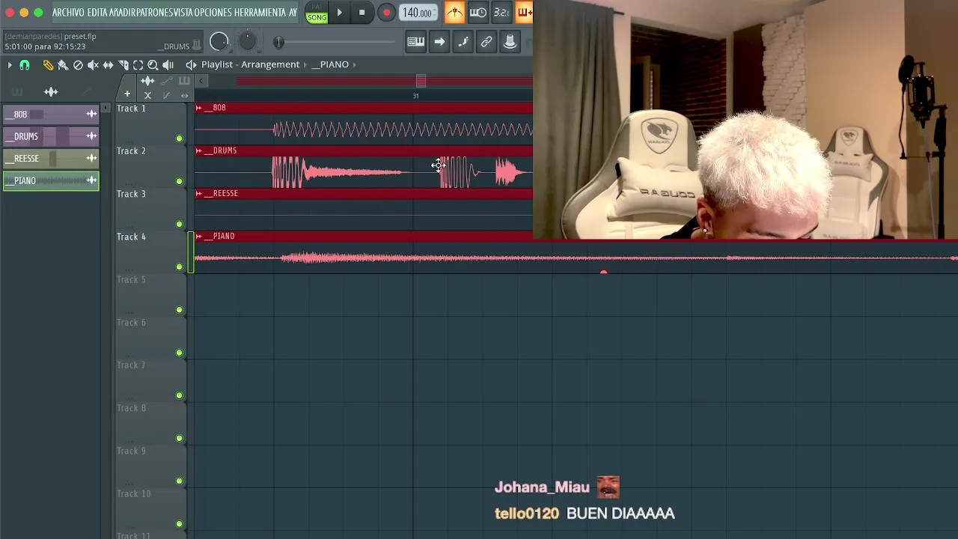Click the horizontal slider handle in top toolbar
This screenshot has height=539, width=958.
278,43
